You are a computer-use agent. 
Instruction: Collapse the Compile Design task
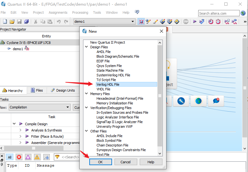pos(14,124)
